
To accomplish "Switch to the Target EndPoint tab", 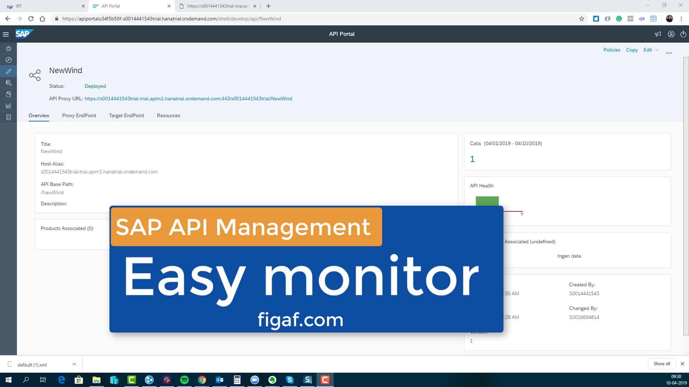I will [126, 115].
